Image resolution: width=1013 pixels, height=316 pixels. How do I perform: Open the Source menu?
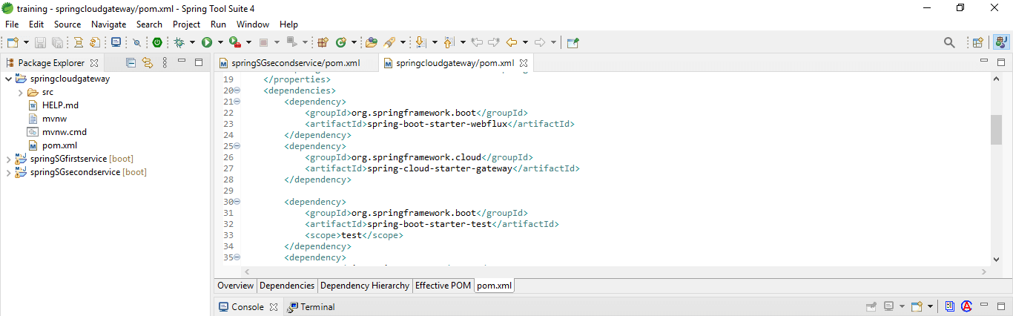[67, 24]
